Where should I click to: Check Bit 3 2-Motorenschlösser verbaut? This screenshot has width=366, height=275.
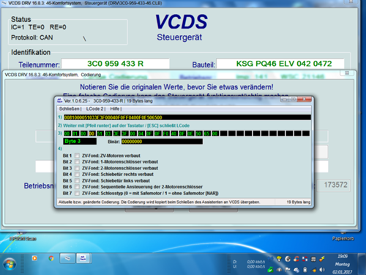point(77,168)
